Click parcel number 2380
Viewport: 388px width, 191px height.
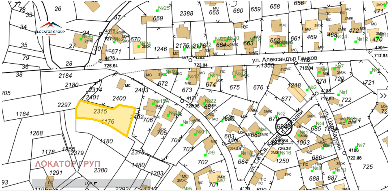101,170
